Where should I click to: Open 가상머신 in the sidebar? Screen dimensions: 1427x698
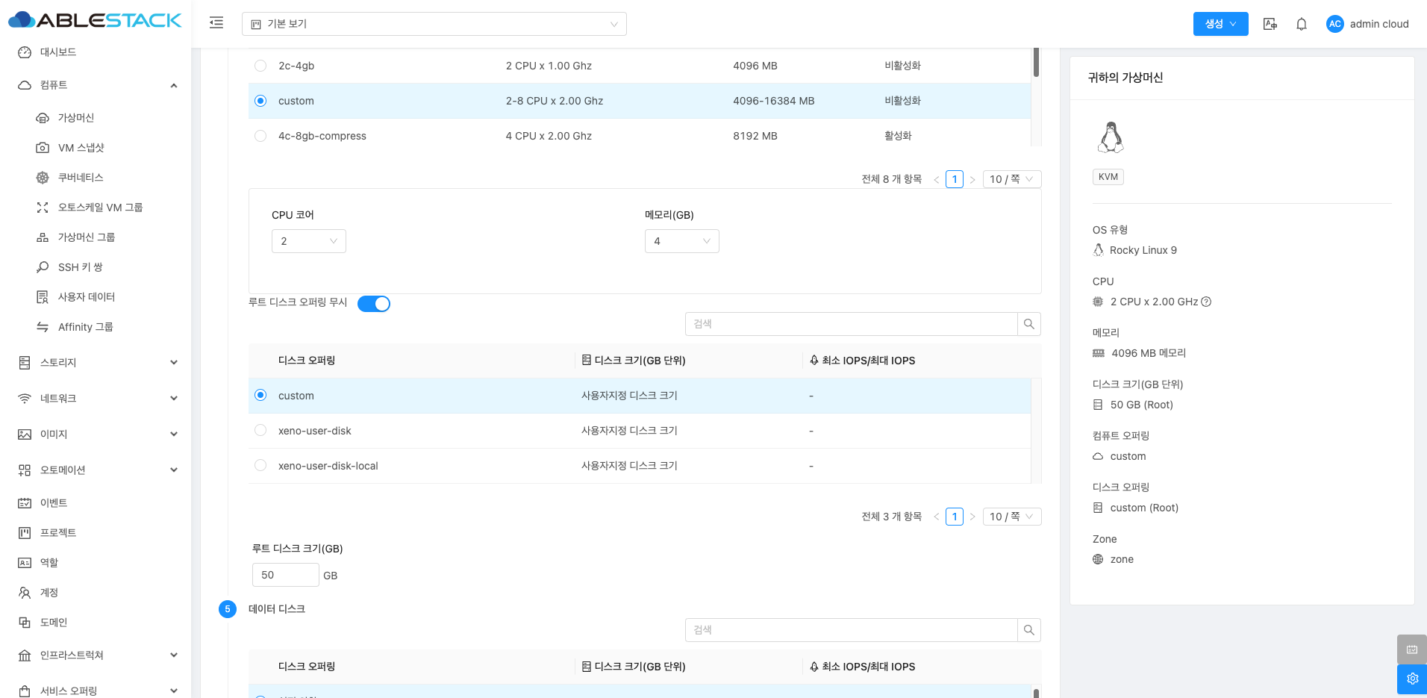[x=75, y=118]
